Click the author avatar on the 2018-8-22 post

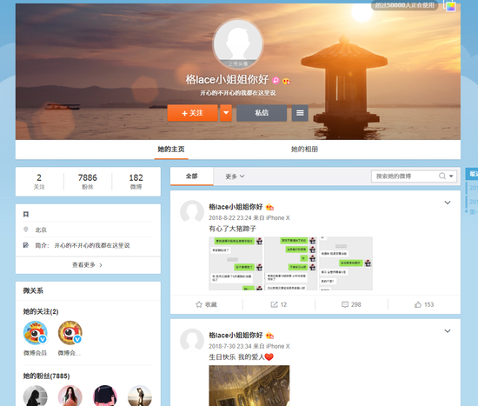192,212
